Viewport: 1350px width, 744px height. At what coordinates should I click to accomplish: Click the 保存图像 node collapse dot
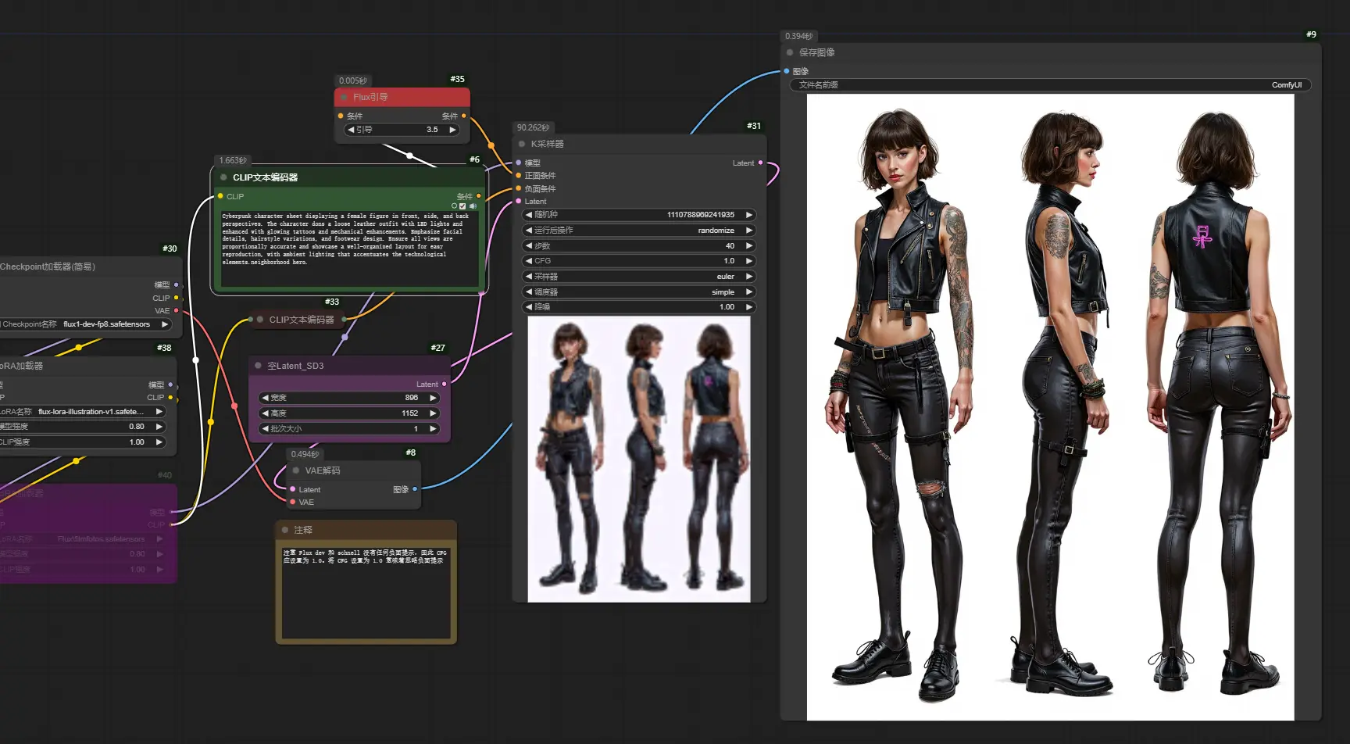(x=790, y=52)
